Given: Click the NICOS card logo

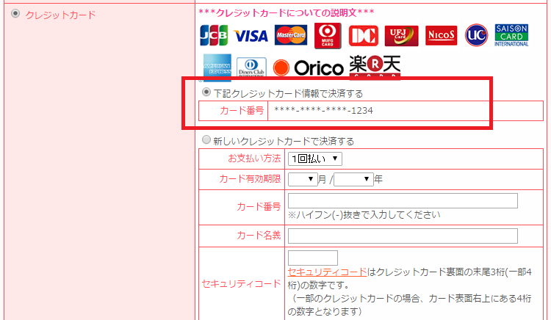Looking at the screenshot, I should [x=441, y=35].
